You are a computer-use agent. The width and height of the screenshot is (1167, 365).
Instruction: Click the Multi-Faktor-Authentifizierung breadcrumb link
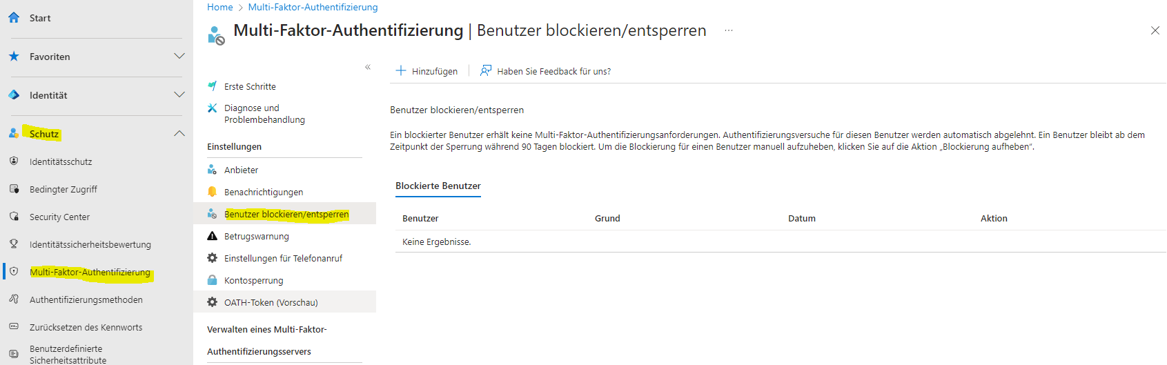tap(313, 7)
